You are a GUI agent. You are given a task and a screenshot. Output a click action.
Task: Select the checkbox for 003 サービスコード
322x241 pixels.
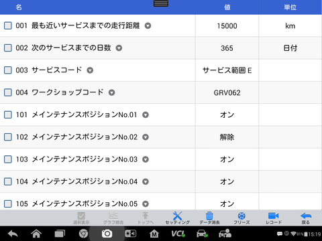[x=8, y=70]
